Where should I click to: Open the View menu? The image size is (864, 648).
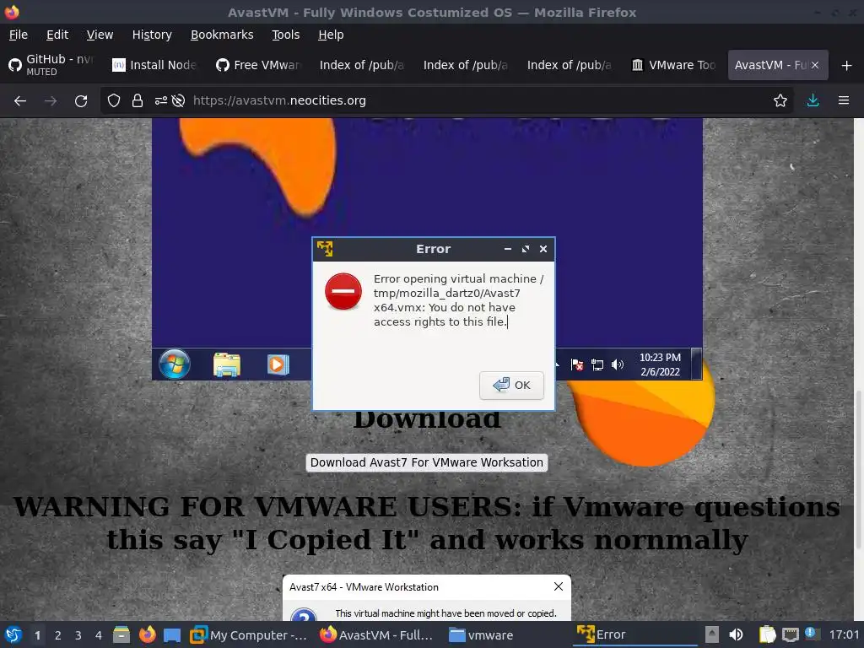click(x=100, y=35)
